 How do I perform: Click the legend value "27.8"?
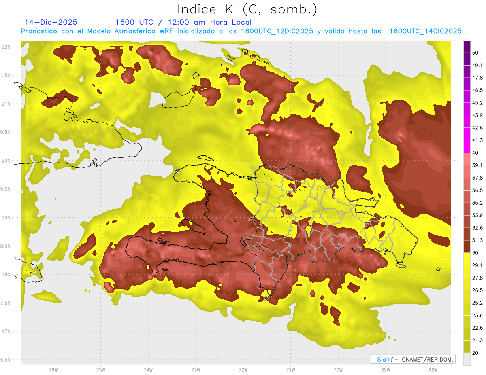click(x=477, y=278)
